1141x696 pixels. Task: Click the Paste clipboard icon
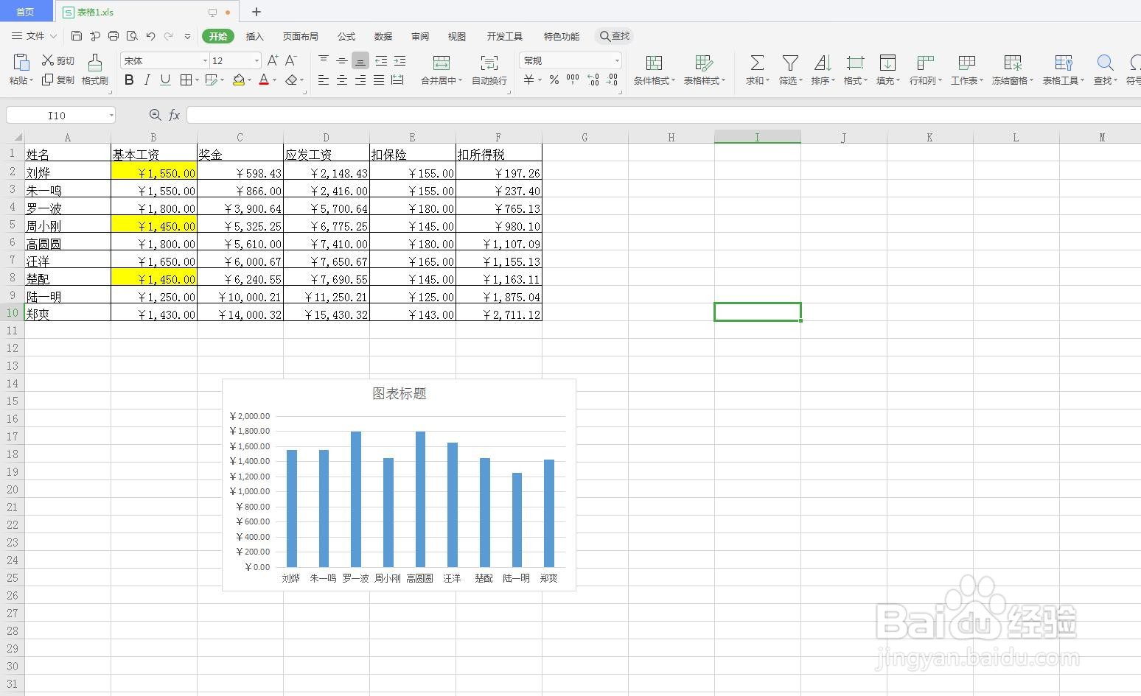point(21,63)
